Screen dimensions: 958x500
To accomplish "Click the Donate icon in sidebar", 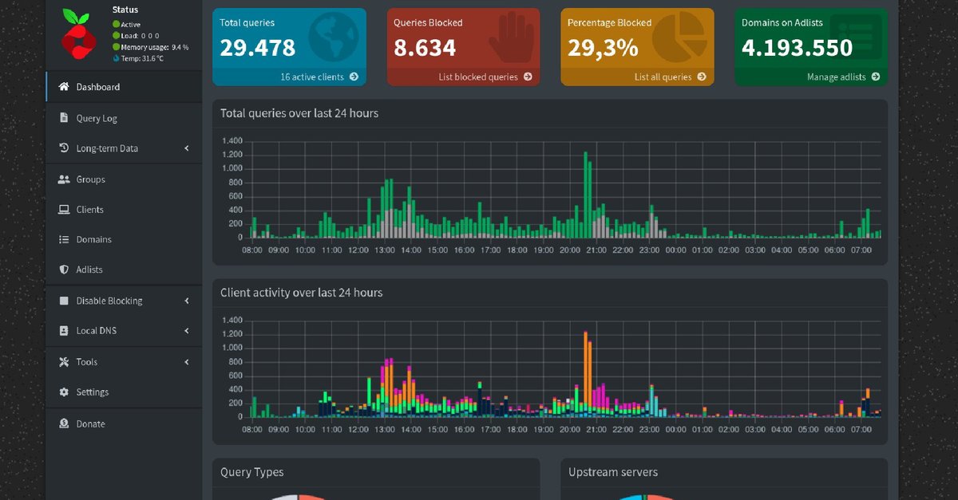I will (64, 423).
